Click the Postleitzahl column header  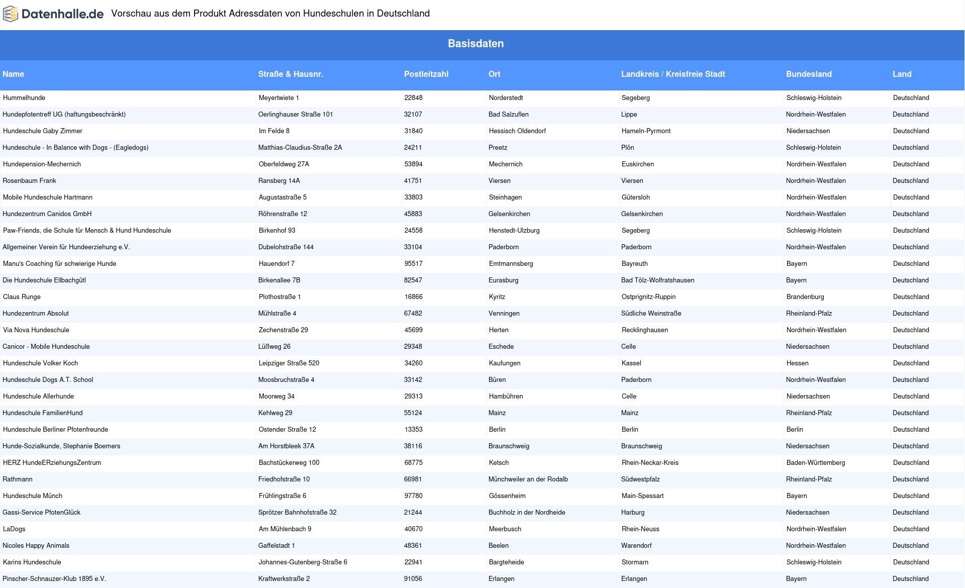(x=426, y=74)
